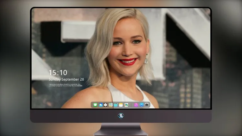Open the Finder-style icon in dock
The width and height of the screenshot is (242, 136).
click(x=111, y=105)
